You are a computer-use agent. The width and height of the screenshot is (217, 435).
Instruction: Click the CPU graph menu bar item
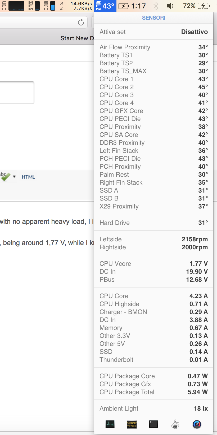[x=13, y=6]
